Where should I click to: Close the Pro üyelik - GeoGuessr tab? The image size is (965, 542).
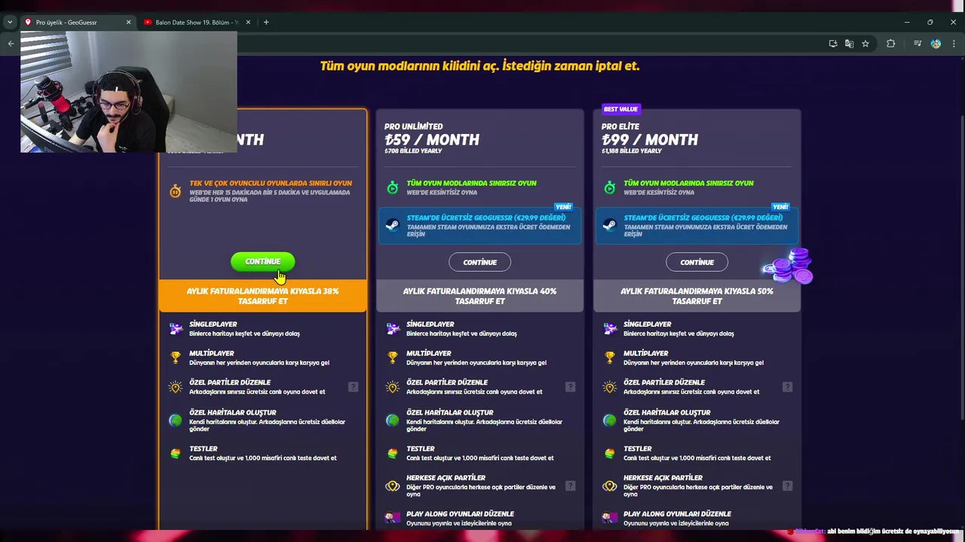[128, 23]
